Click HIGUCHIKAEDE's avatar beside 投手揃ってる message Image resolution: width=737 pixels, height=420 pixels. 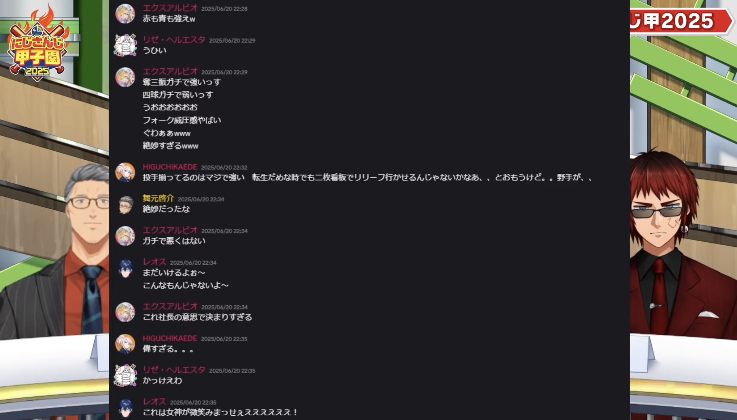tap(125, 172)
